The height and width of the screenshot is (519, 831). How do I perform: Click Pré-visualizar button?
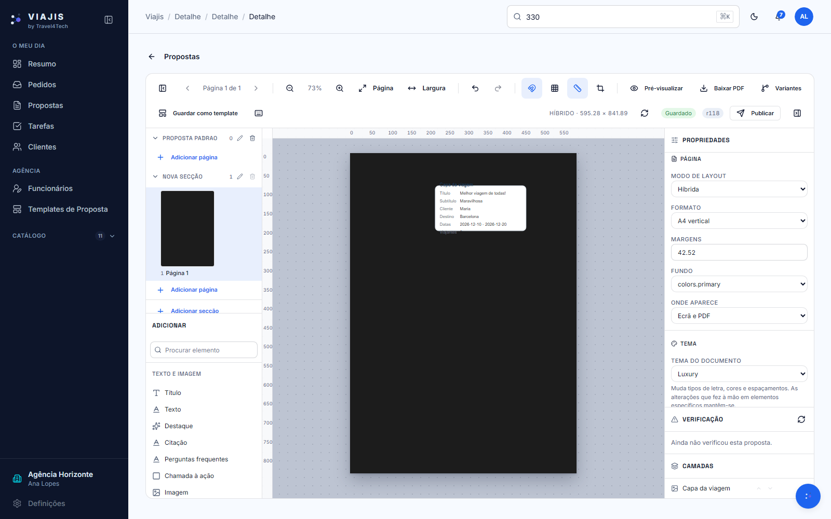point(656,88)
